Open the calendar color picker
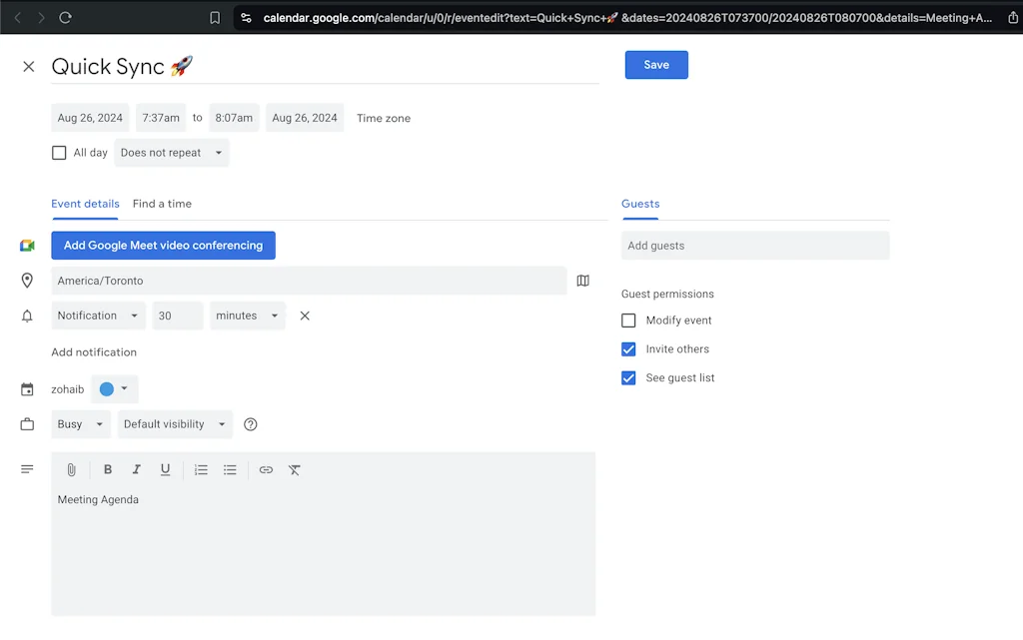 pyautogui.click(x=114, y=388)
